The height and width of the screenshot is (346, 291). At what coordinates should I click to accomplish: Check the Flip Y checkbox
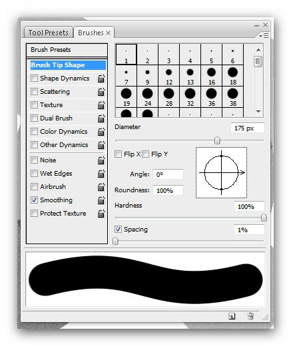tap(145, 154)
